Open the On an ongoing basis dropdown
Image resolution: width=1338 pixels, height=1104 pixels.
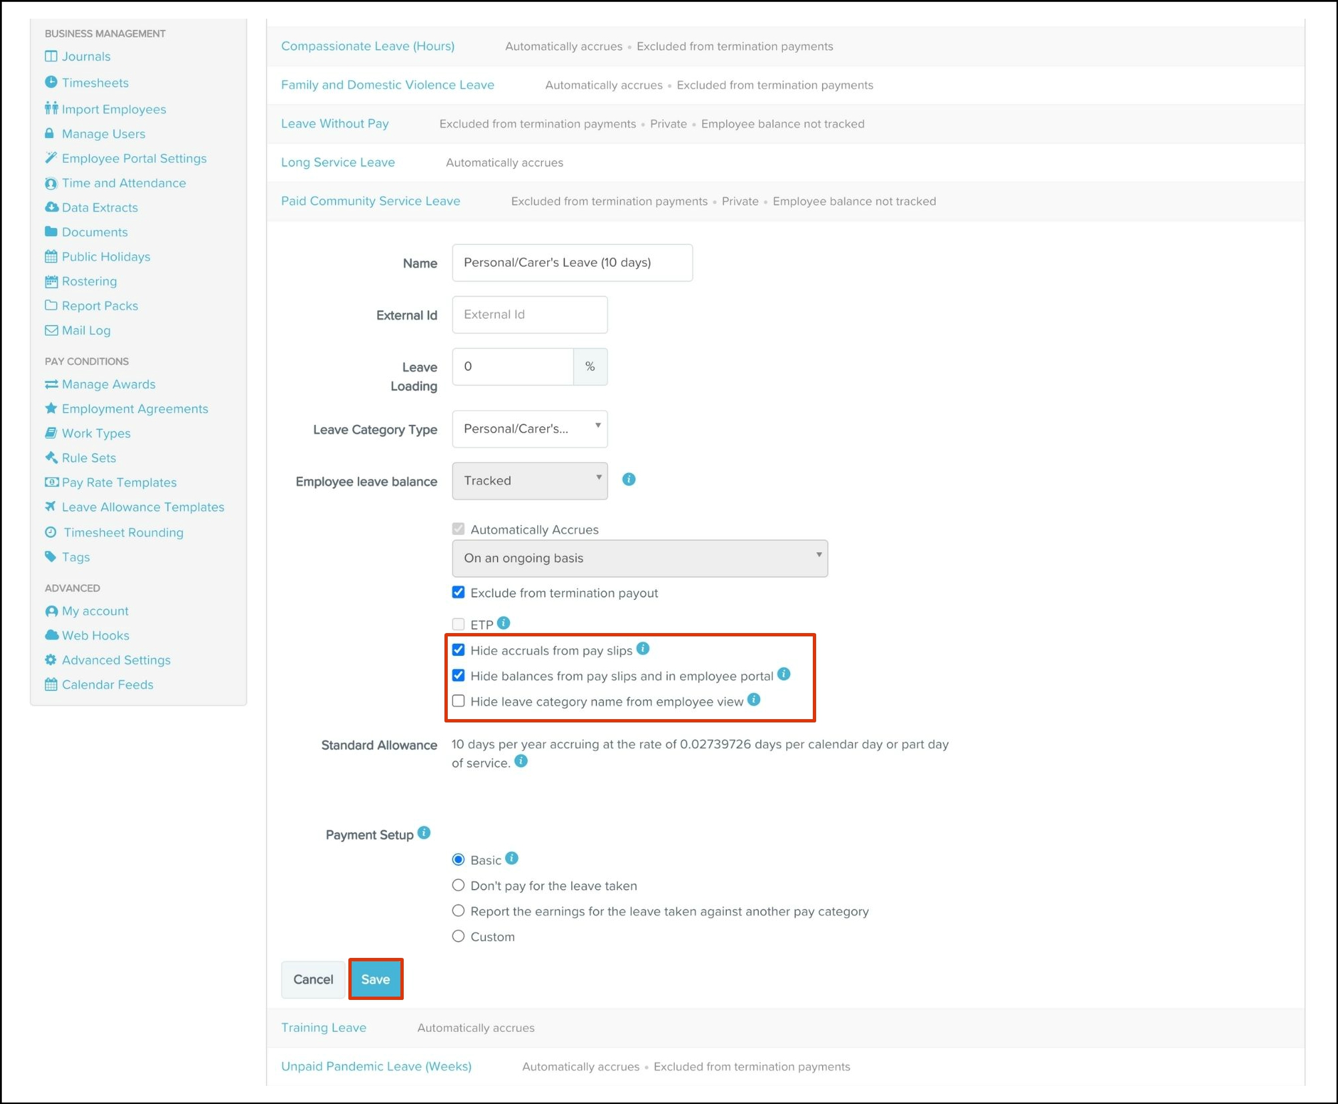(x=639, y=558)
